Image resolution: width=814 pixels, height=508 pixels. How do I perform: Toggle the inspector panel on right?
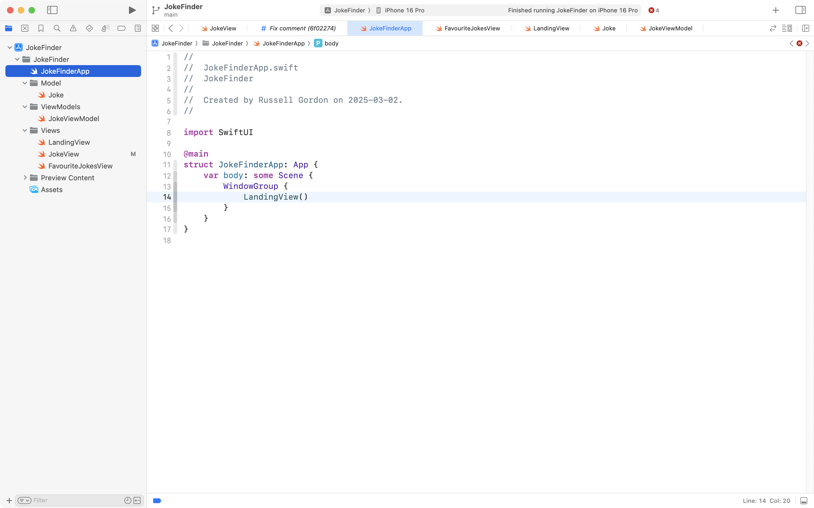point(800,10)
